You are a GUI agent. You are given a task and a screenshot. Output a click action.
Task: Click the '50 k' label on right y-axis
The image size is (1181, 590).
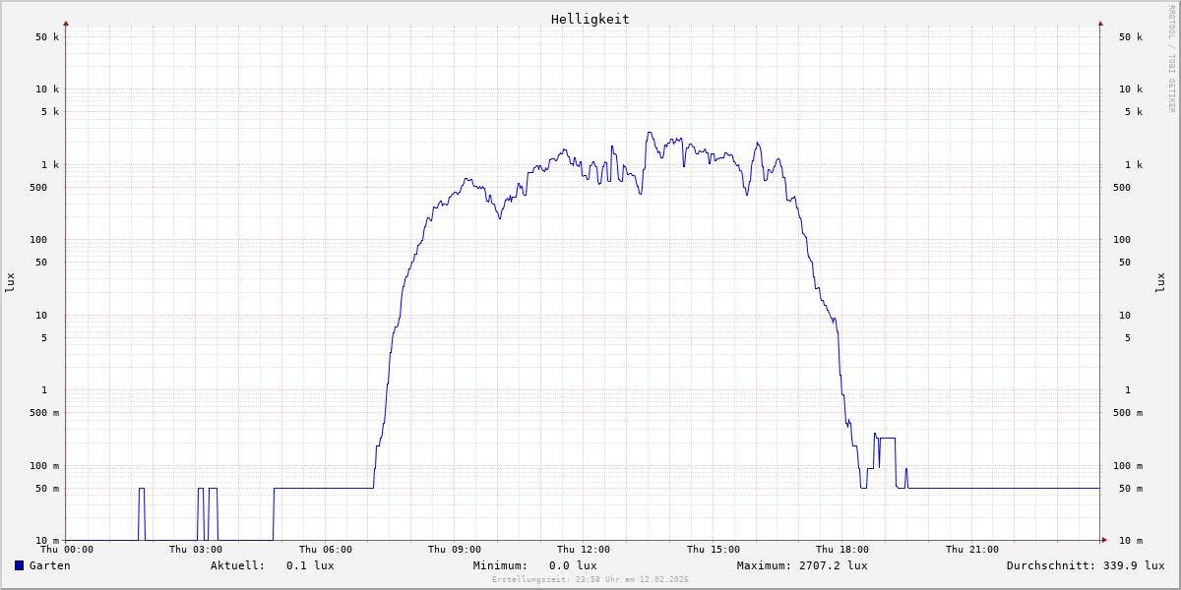click(x=1131, y=37)
